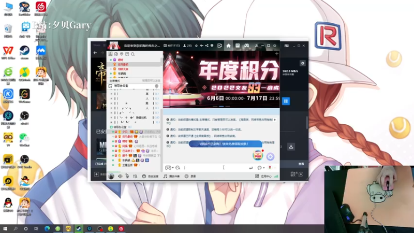414x233 pixels.
Task: Open NetEase Cloud Music desktop shortcut
Action: [41, 9]
